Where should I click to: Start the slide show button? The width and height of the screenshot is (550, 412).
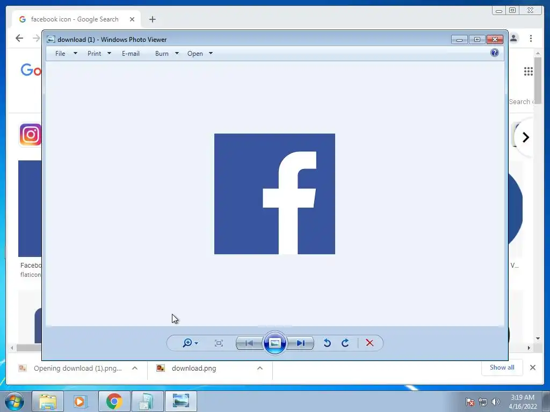pos(274,343)
